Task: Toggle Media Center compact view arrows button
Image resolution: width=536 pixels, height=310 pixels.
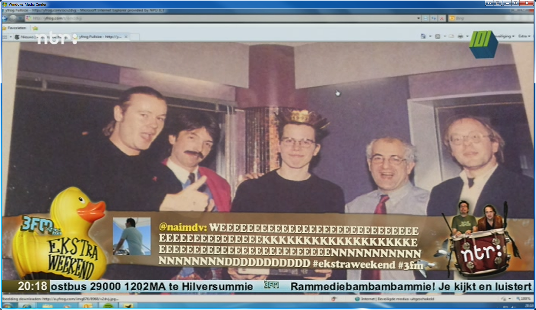Action: pos(489,3)
